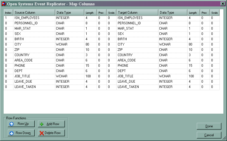
Task: Select source column SEX cell
Action: coord(34,34)
